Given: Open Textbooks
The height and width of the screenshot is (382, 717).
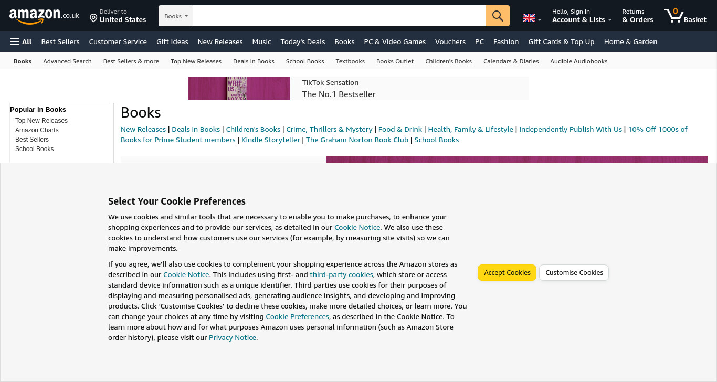Looking at the screenshot, I should (x=350, y=61).
